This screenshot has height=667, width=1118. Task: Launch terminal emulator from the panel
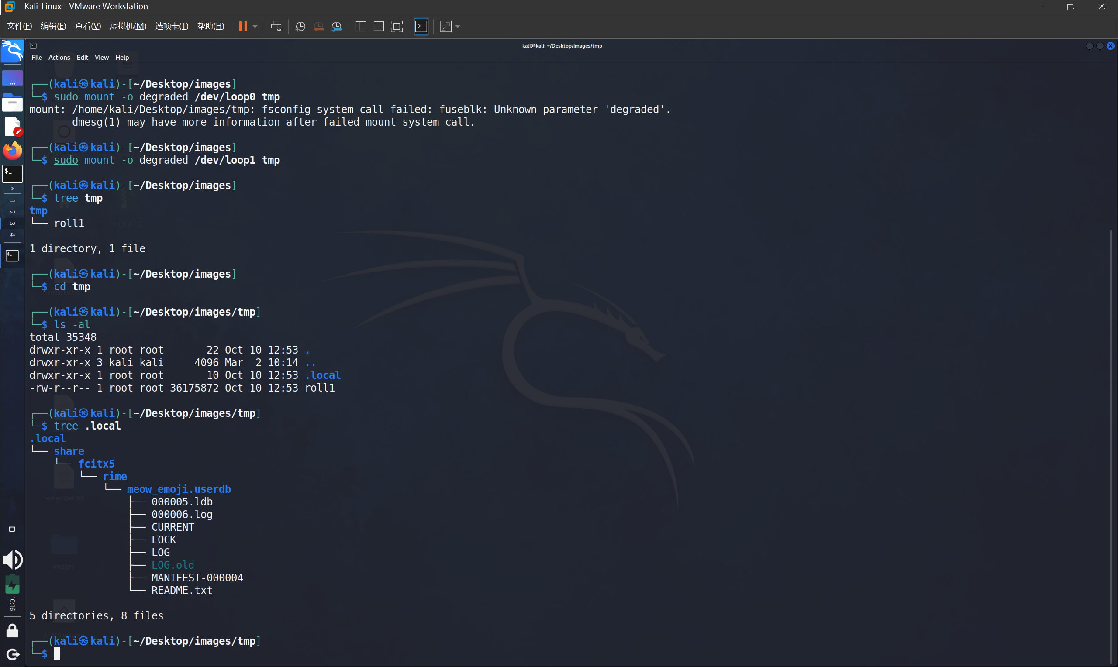tap(12, 174)
